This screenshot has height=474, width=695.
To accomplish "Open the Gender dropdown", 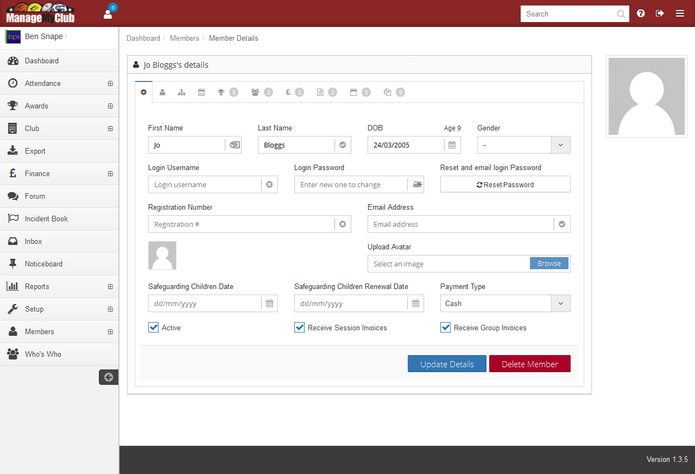I will (x=524, y=145).
